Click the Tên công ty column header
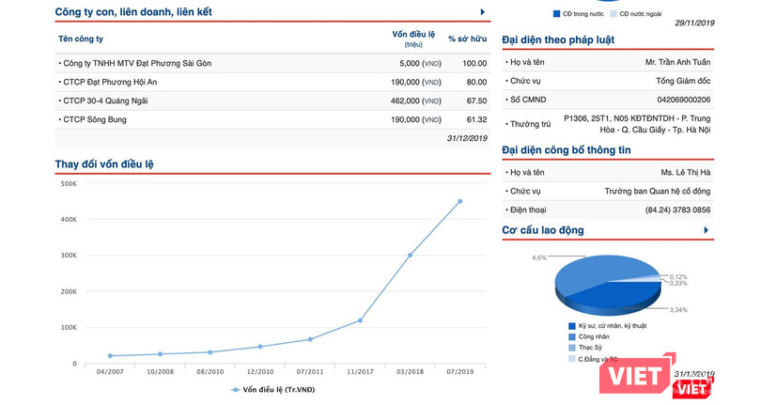This screenshot has height=405, width=761. click(x=81, y=39)
